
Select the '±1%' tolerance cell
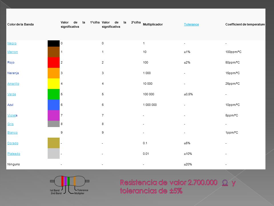[187, 52]
